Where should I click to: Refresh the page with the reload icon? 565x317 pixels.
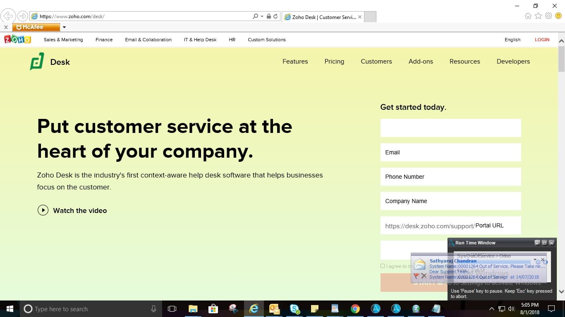(x=275, y=17)
